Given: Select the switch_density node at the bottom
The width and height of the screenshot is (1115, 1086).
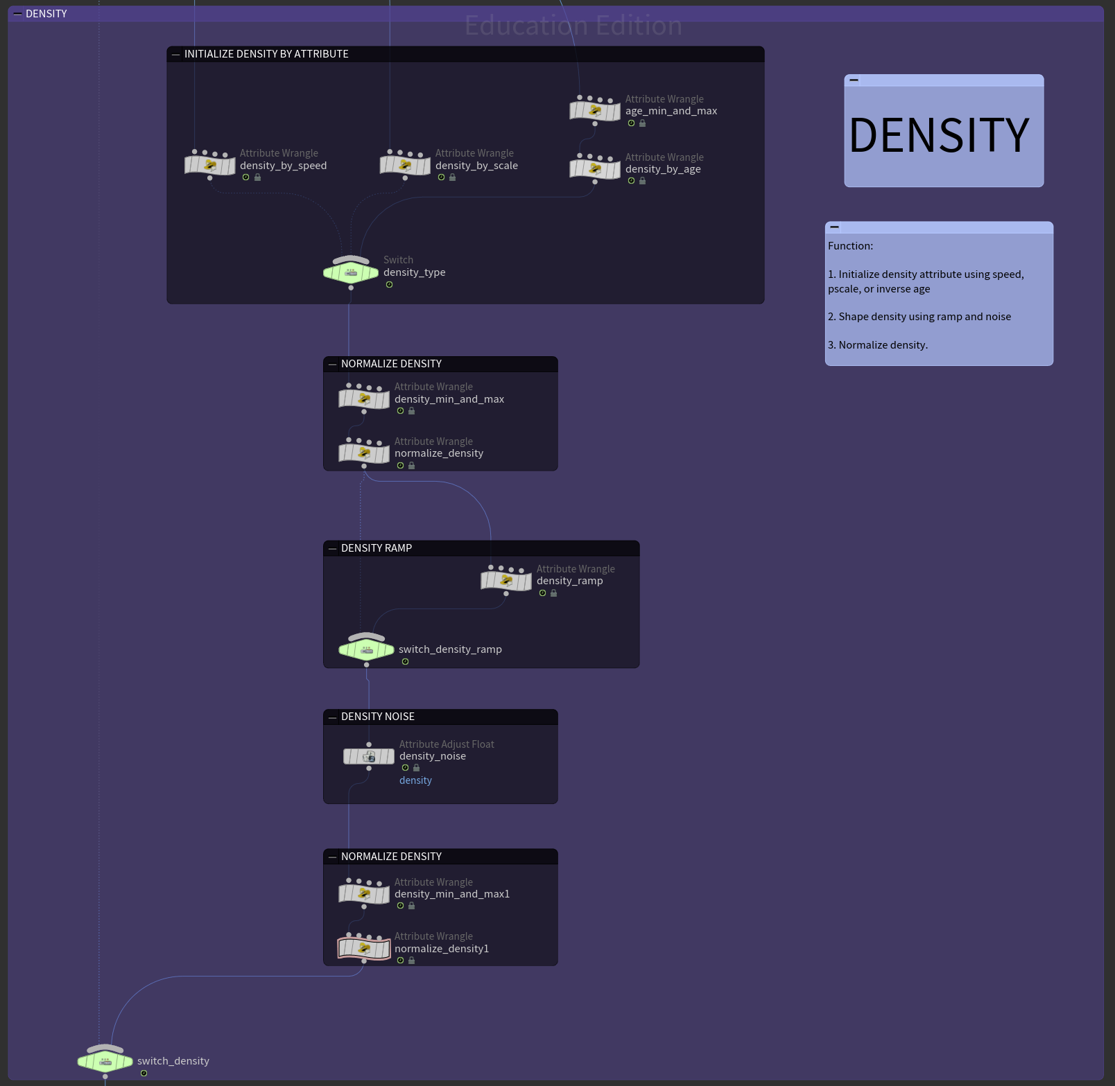Looking at the screenshot, I should [105, 1061].
